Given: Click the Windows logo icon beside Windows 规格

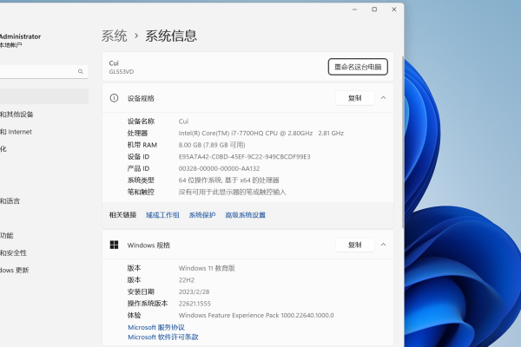Looking at the screenshot, I should click(x=114, y=245).
